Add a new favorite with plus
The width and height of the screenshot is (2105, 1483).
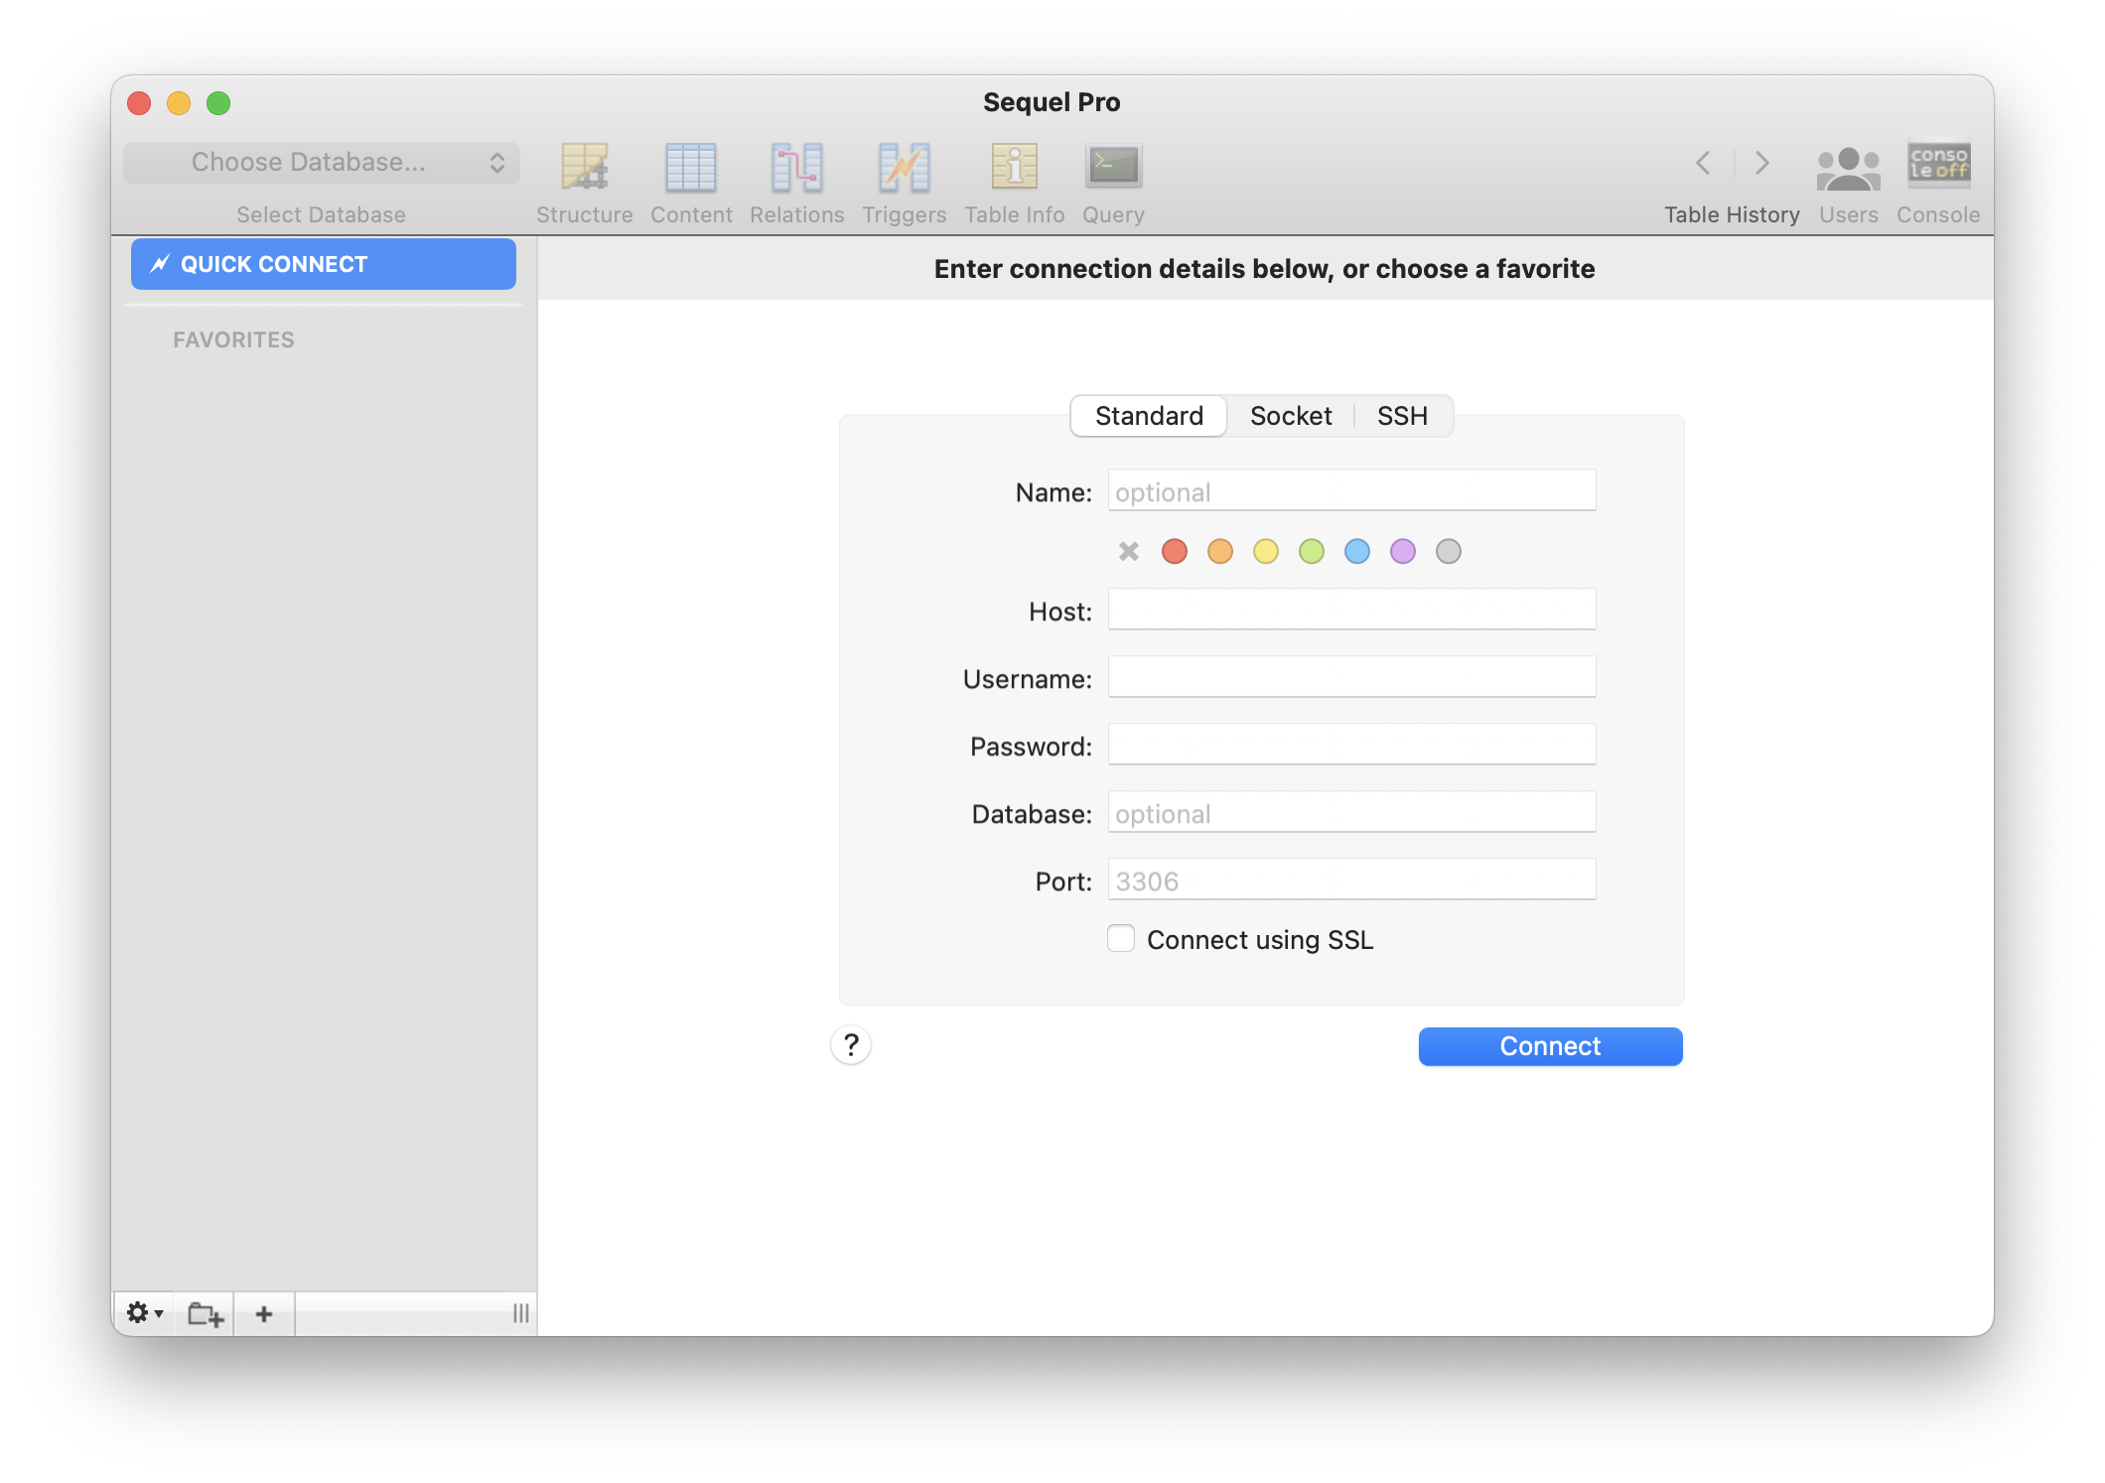click(x=264, y=1313)
